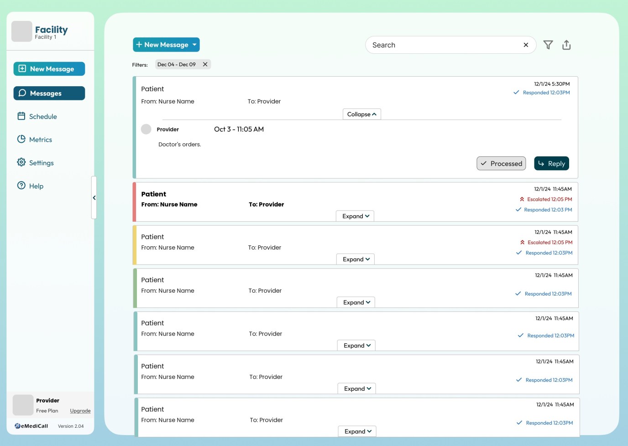The width and height of the screenshot is (628, 446).
Task: Collapse the sidebar with the arrow handle
Action: 94,197
